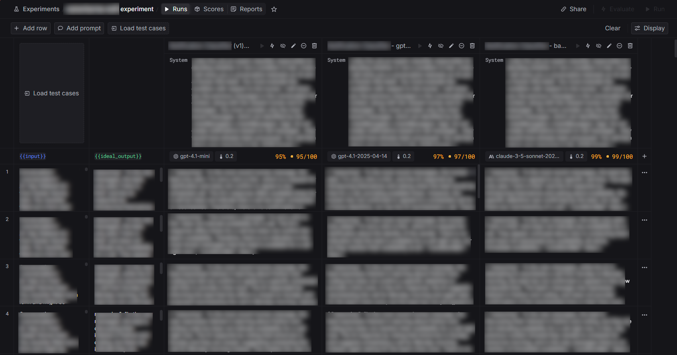
Task: Toggle visibility of claude prompt column
Action: point(598,46)
